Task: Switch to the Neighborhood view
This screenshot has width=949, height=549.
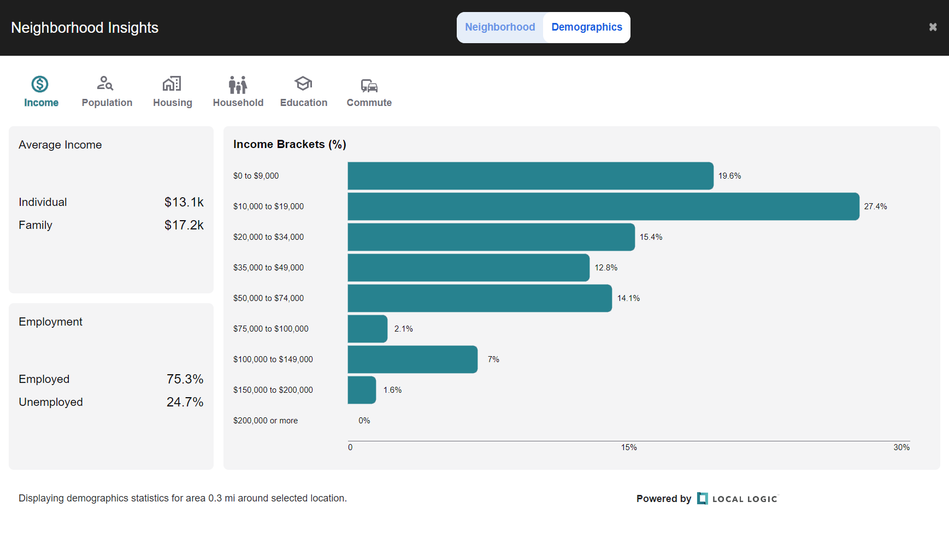Action: (500, 27)
